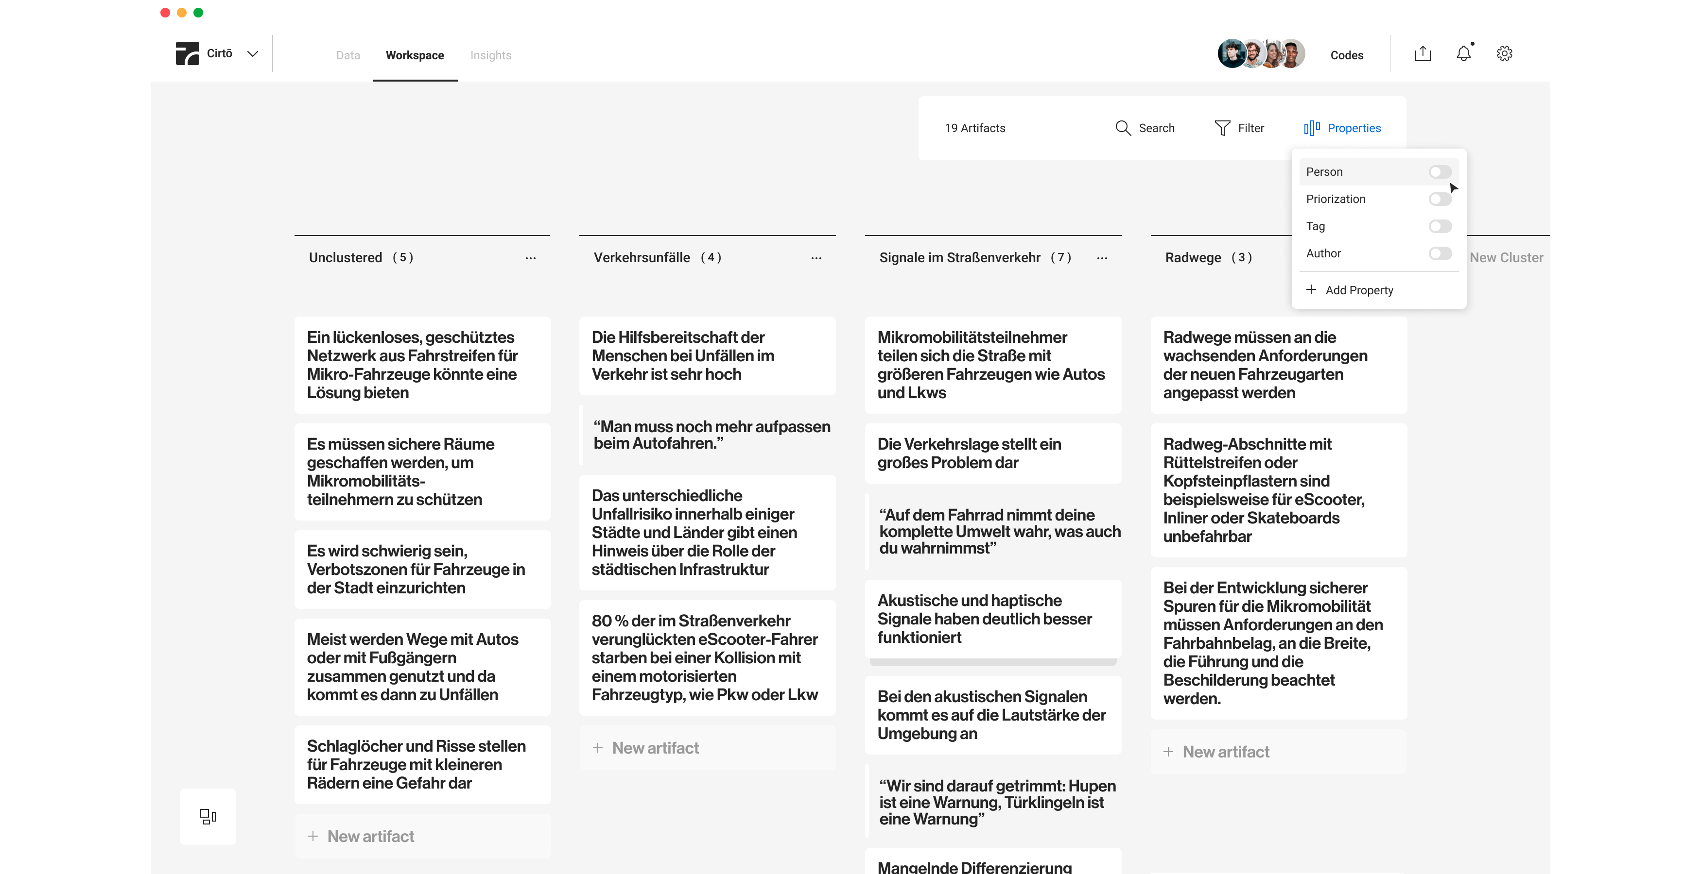
Task: Switch to the Data tab
Action: (348, 55)
